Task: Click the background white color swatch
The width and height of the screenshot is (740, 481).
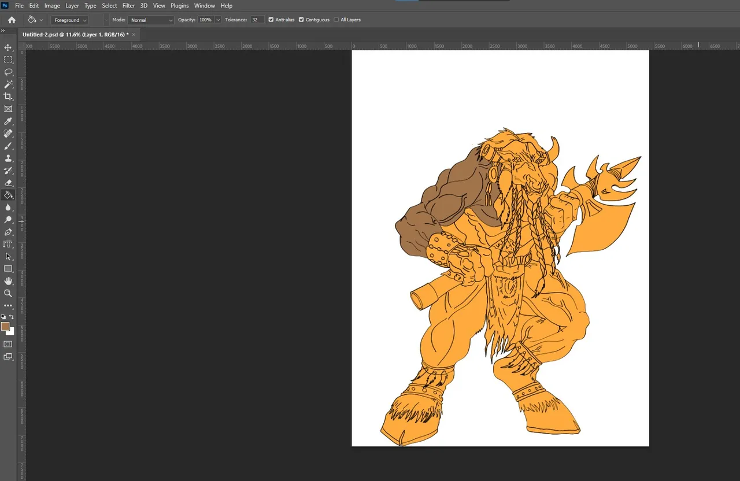Action: pyautogui.click(x=11, y=332)
